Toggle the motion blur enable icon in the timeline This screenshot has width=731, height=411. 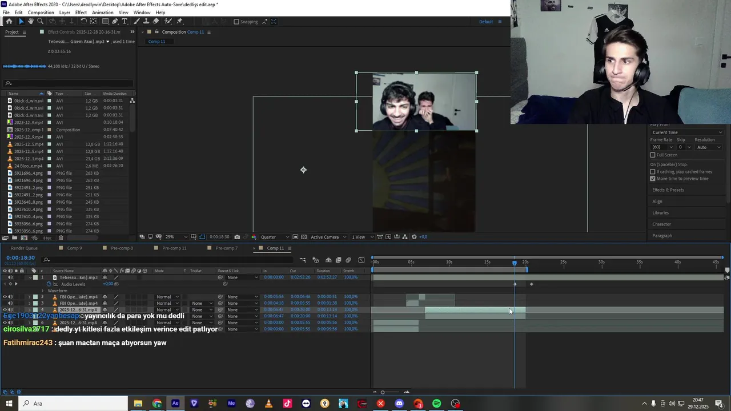point(348,260)
